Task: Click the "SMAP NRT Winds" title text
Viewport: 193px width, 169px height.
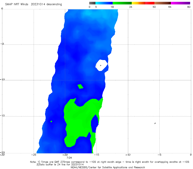Action: click(x=17, y=4)
